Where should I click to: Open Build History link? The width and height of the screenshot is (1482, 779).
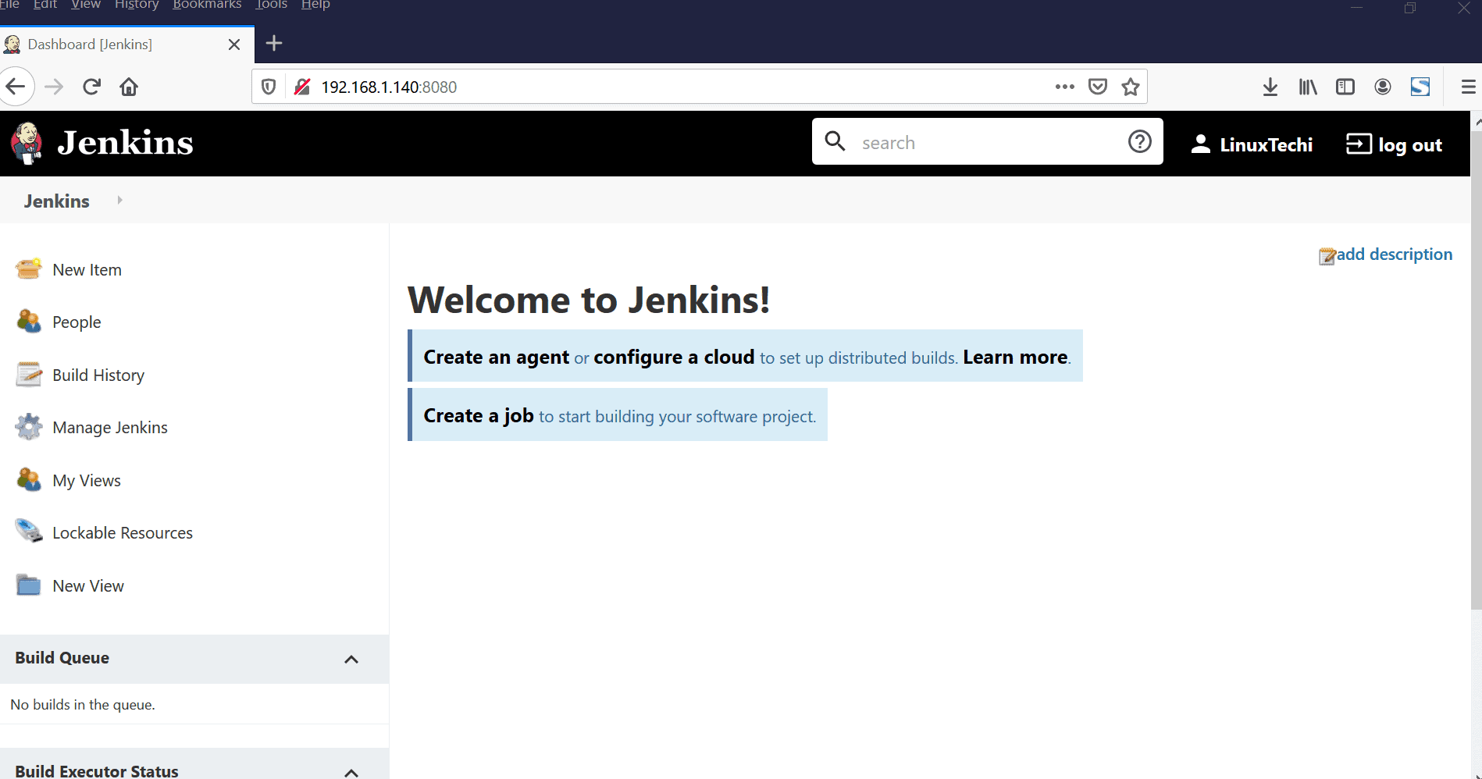click(x=98, y=375)
